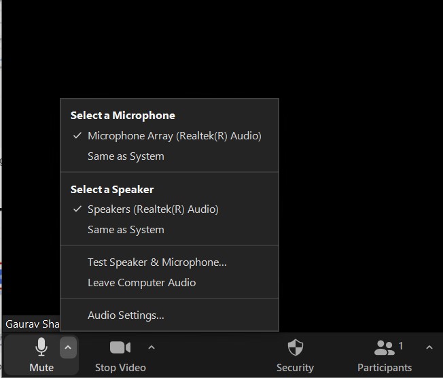Click the checkmark beside Speakers Realtek
Viewport: 443px width, 378px height.
pyautogui.click(x=77, y=209)
